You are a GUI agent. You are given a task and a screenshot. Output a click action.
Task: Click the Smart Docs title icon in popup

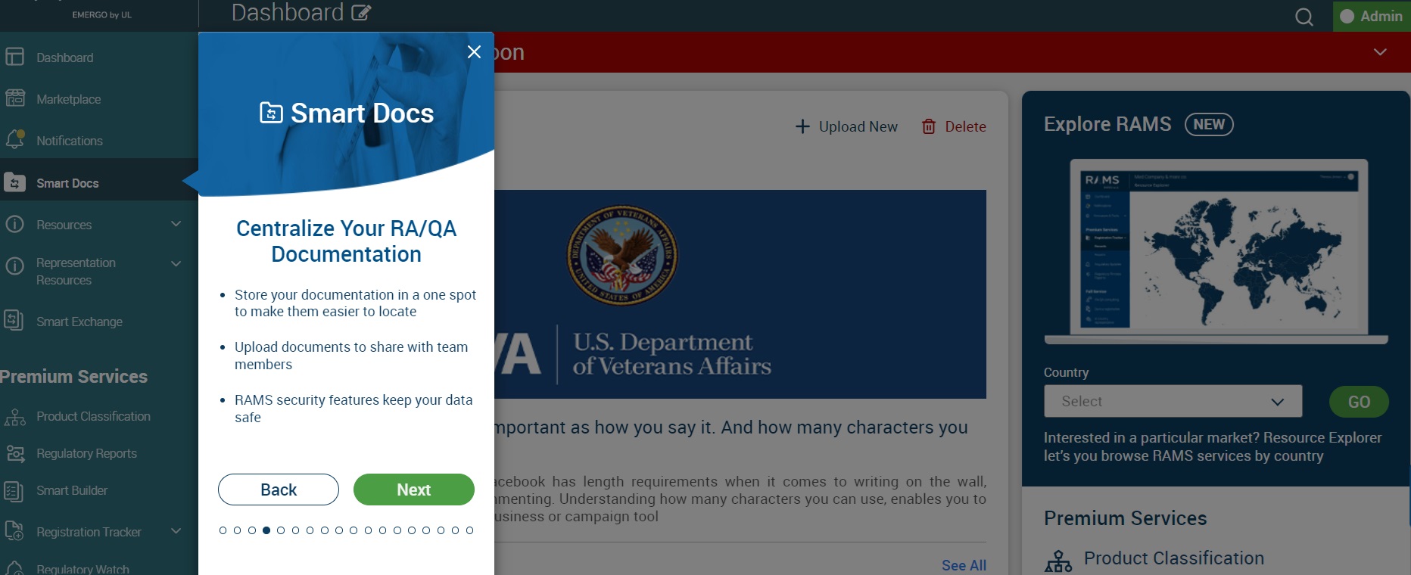(271, 113)
